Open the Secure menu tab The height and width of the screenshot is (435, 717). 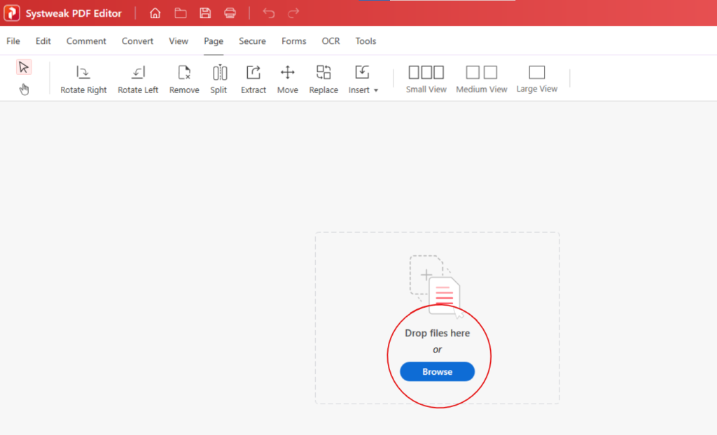coord(252,41)
